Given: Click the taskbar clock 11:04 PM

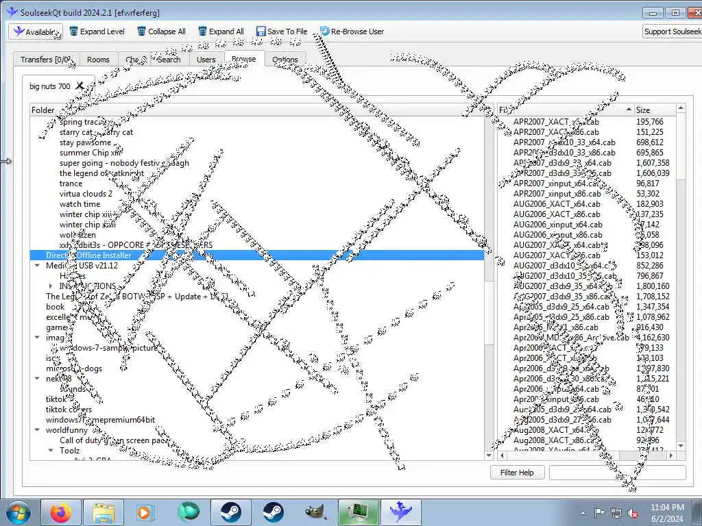Looking at the screenshot, I should tap(666, 512).
